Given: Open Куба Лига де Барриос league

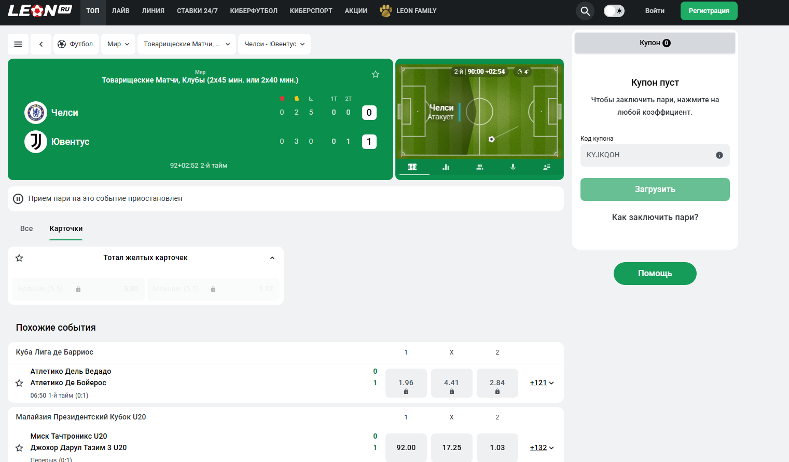Looking at the screenshot, I should click(x=54, y=352).
